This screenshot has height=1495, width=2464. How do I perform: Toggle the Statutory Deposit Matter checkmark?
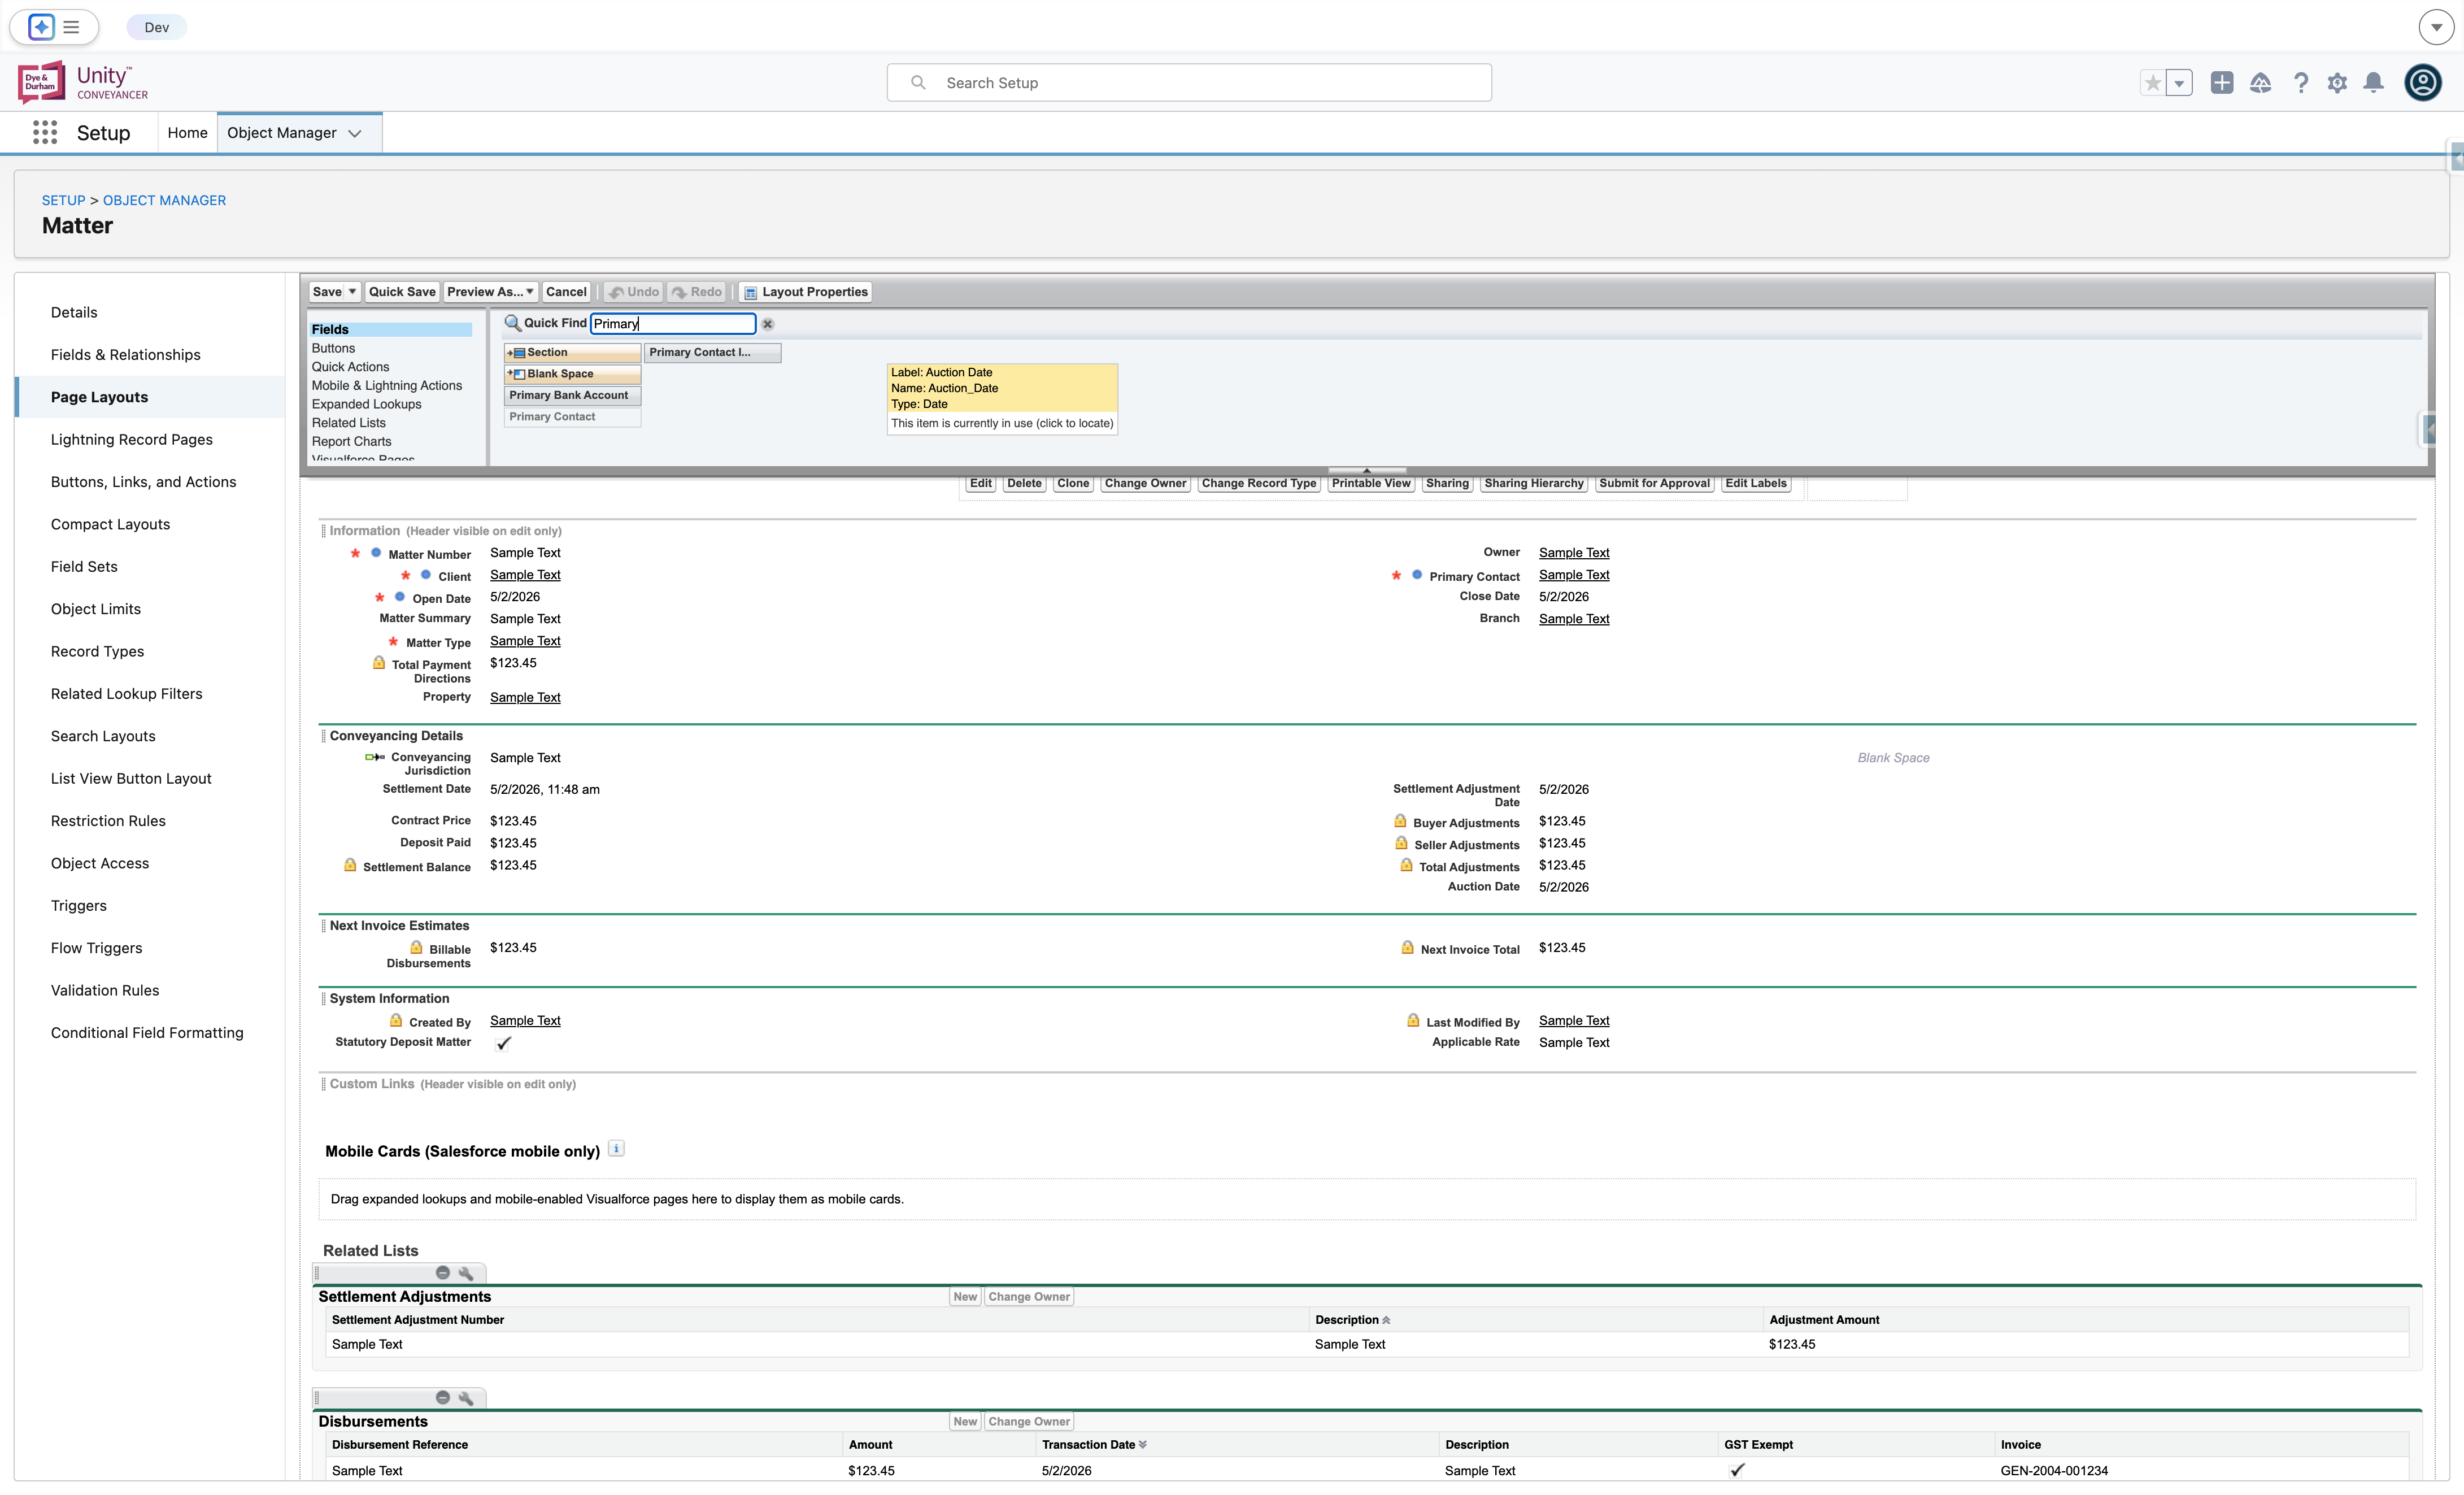point(503,1043)
